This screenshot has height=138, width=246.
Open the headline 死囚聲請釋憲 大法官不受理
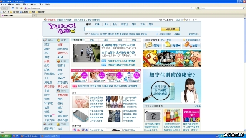(118, 45)
